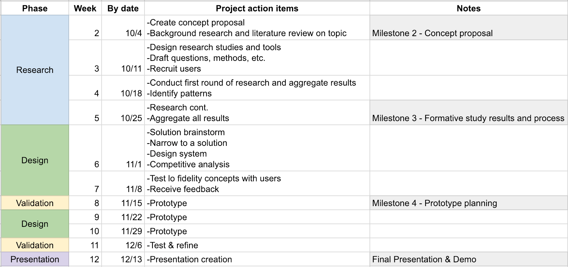Click the green Design cell spanning weeks 9-10
This screenshot has height=267, width=568.
click(35, 224)
